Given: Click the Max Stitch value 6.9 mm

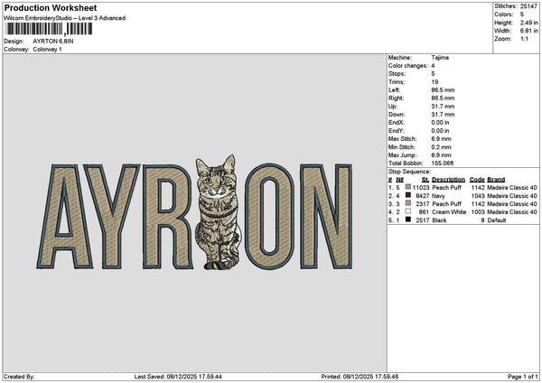Looking at the screenshot, I should tap(441, 139).
